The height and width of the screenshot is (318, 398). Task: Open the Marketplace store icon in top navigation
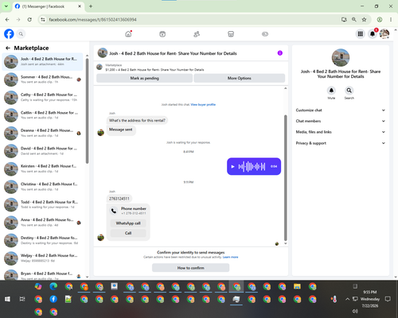click(231, 34)
